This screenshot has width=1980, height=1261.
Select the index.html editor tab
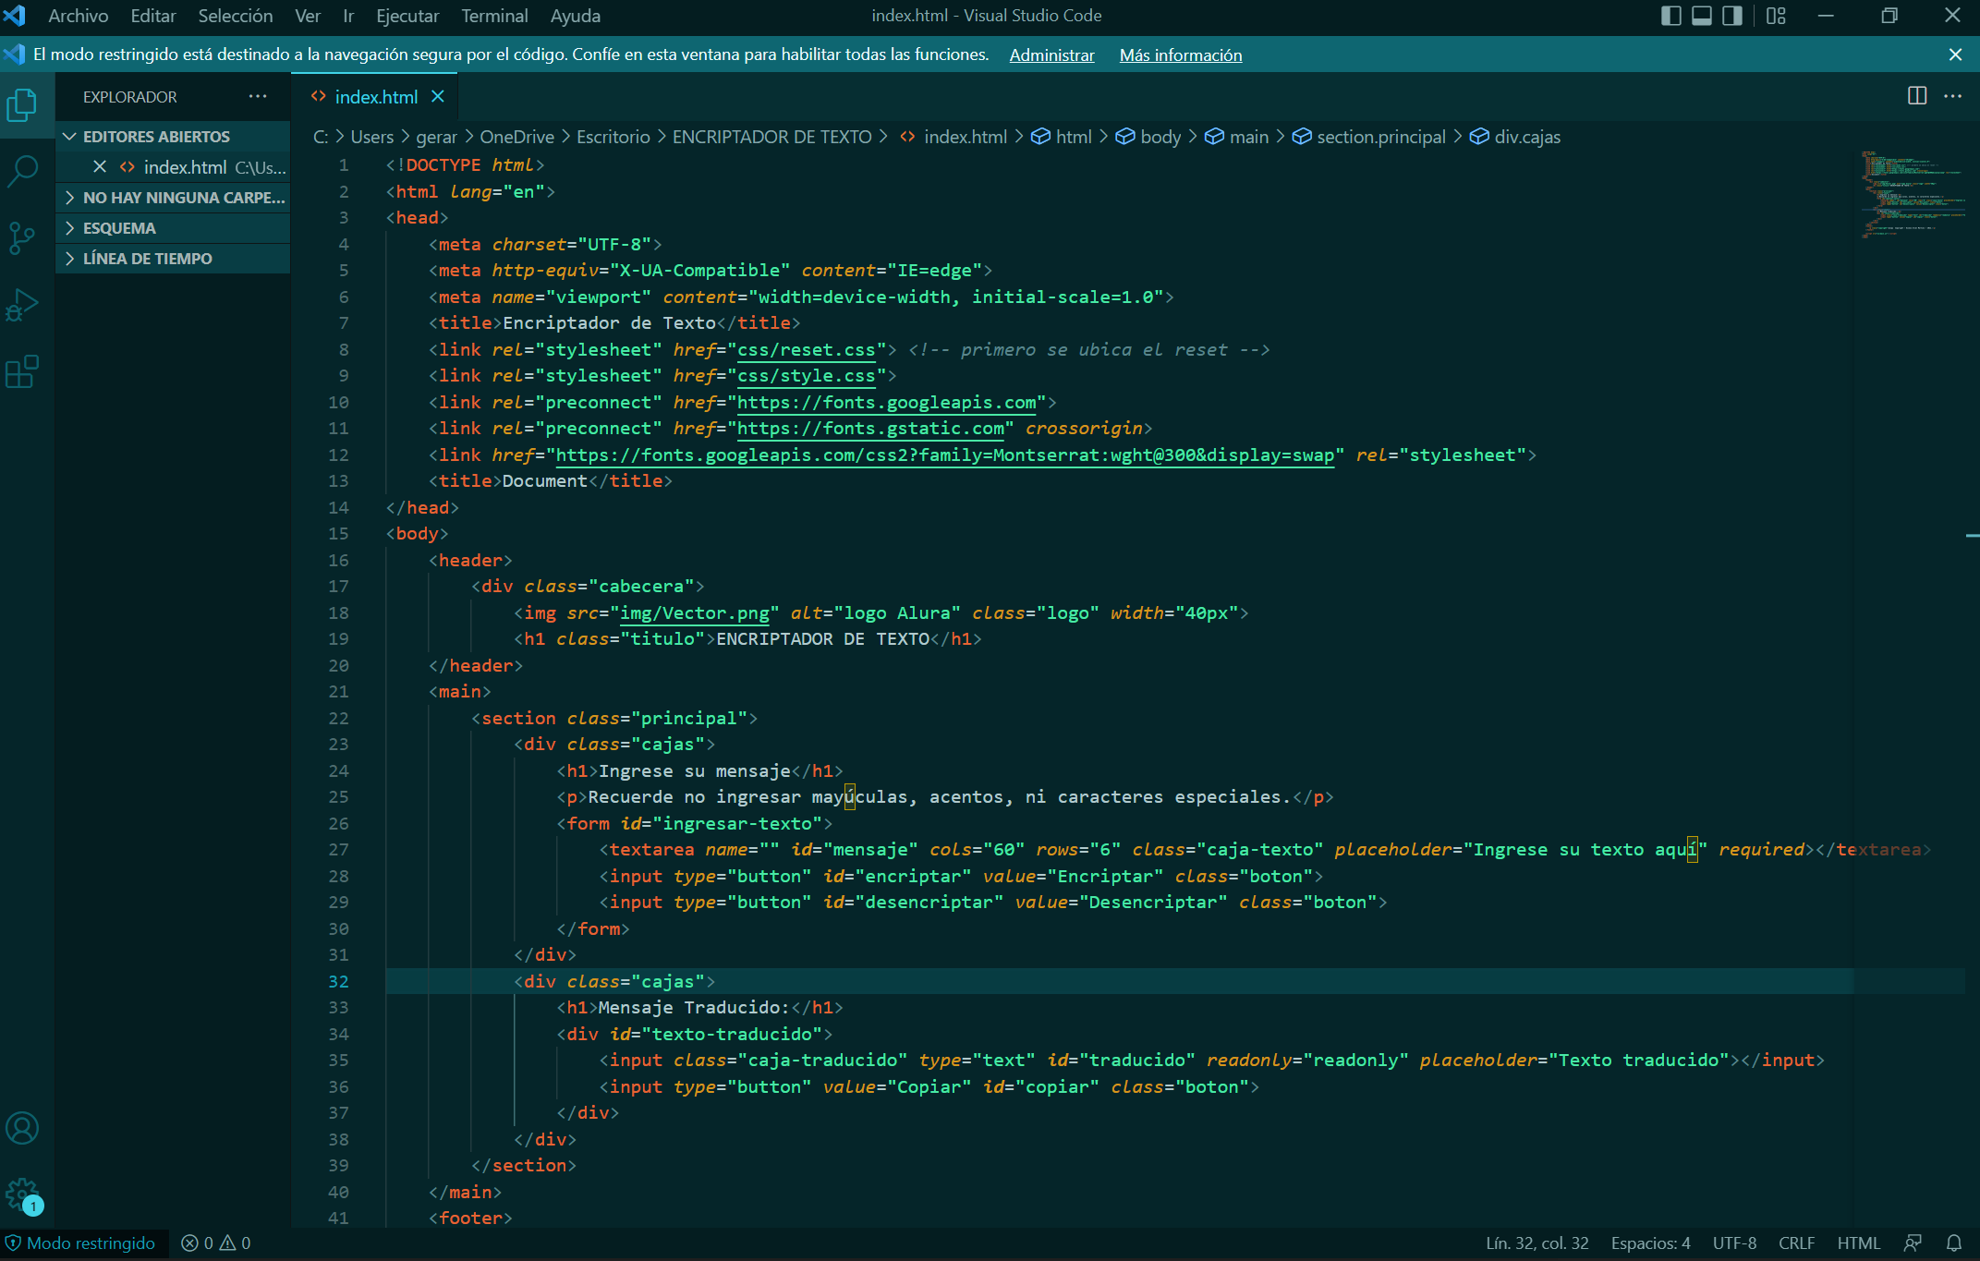point(375,96)
